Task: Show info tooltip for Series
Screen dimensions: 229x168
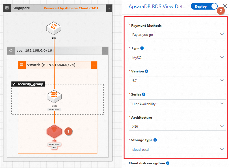Action: (x=144, y=94)
